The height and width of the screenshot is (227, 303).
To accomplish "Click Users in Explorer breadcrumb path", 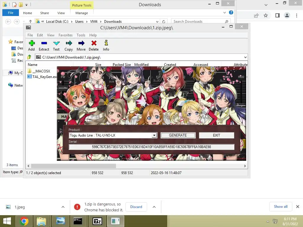I will point(79,21).
